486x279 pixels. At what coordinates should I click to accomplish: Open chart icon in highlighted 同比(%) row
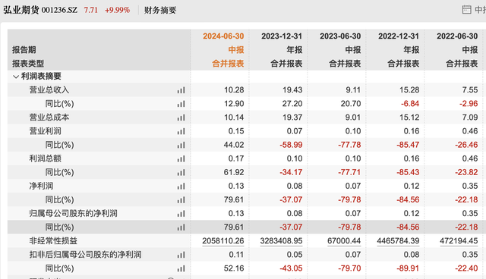181,227
